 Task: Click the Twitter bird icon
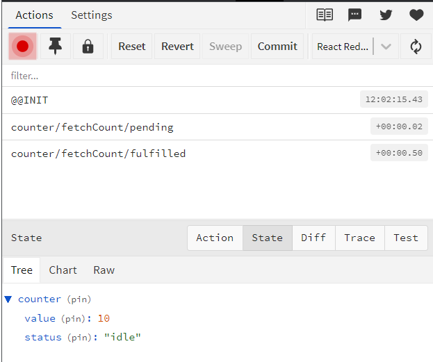pyautogui.click(x=386, y=15)
